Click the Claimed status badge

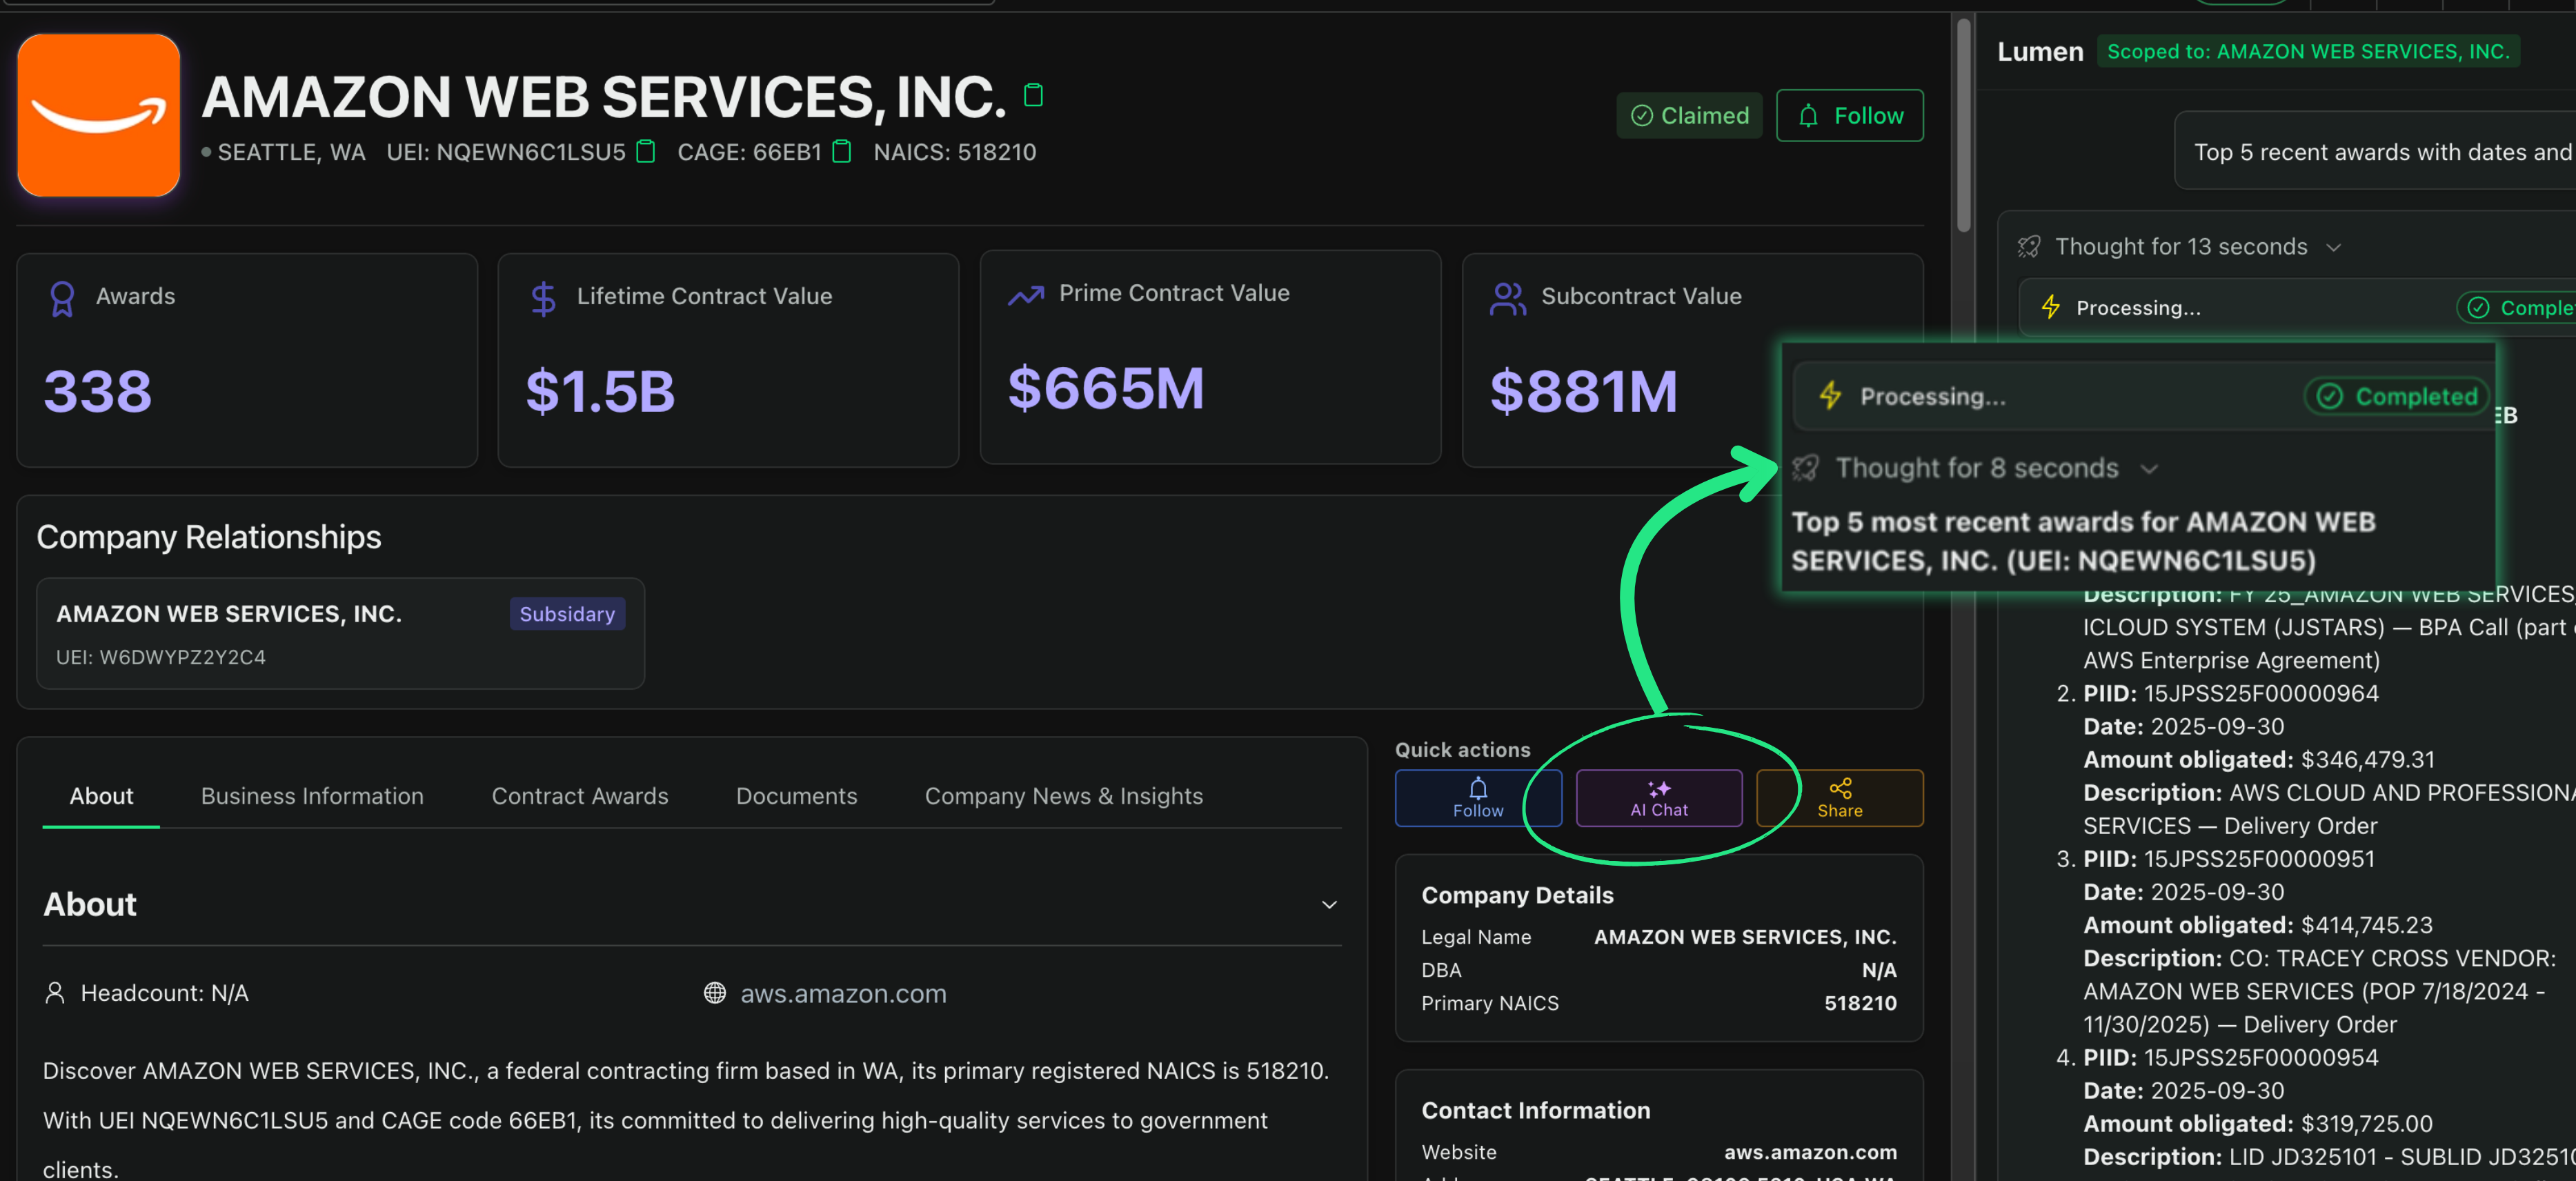(x=1689, y=116)
